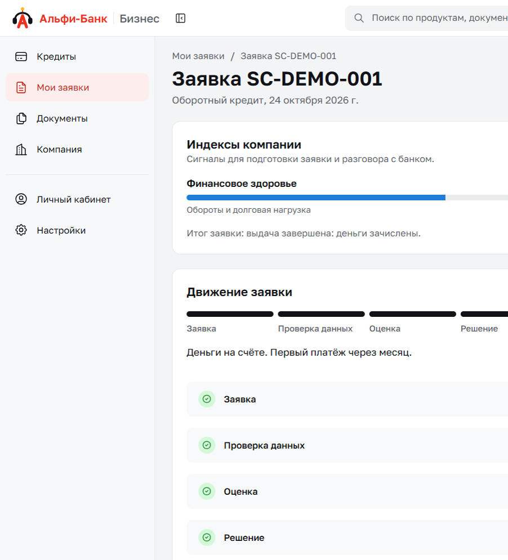The width and height of the screenshot is (508, 560).
Task: Click the green check icon beside Решение
Action: (x=207, y=537)
